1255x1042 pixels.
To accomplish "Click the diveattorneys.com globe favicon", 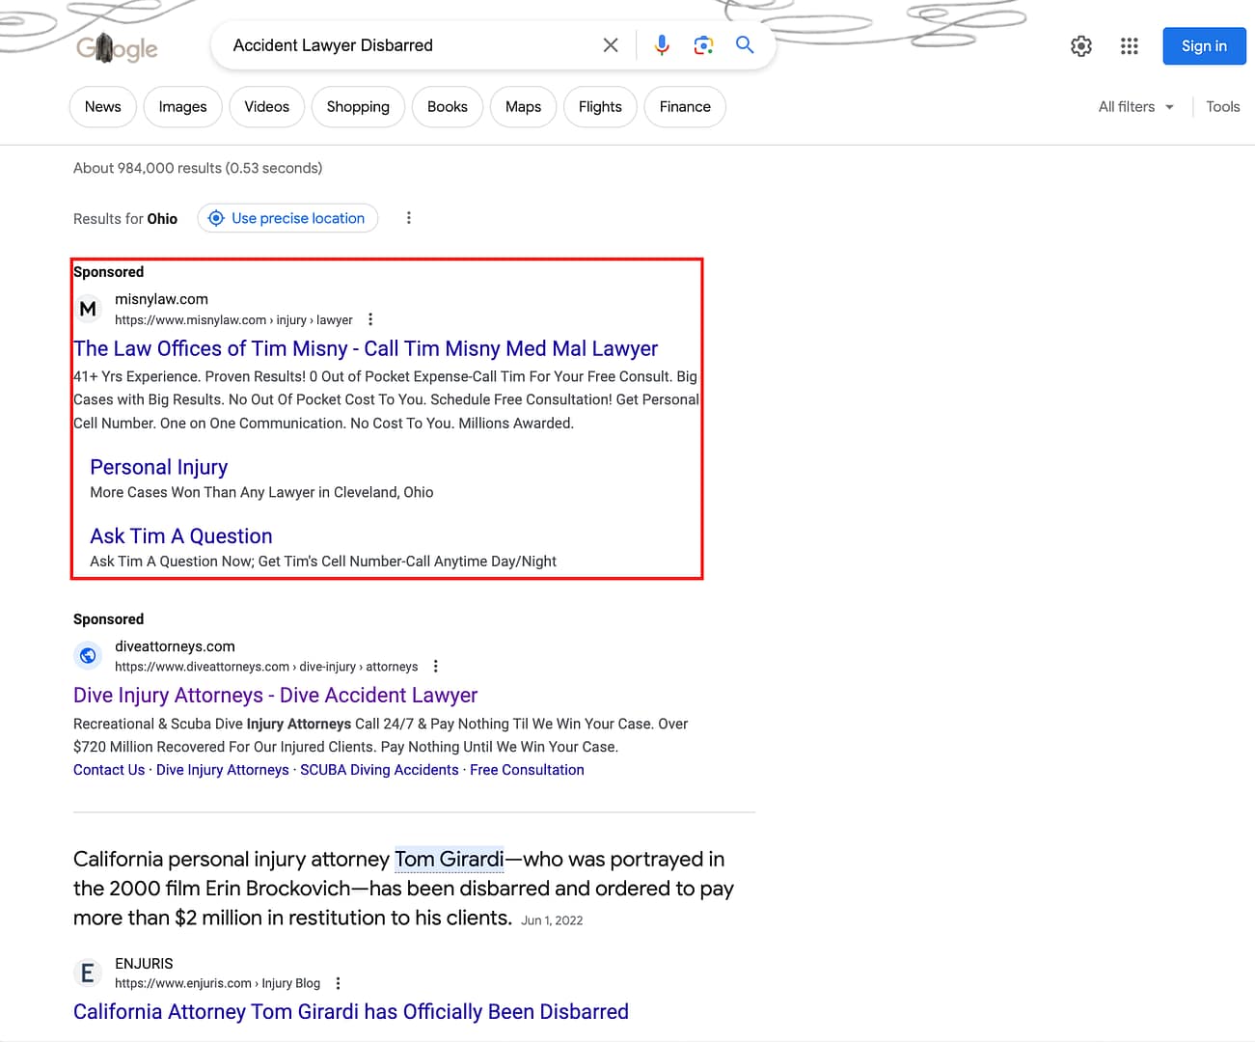I will pyautogui.click(x=88, y=656).
